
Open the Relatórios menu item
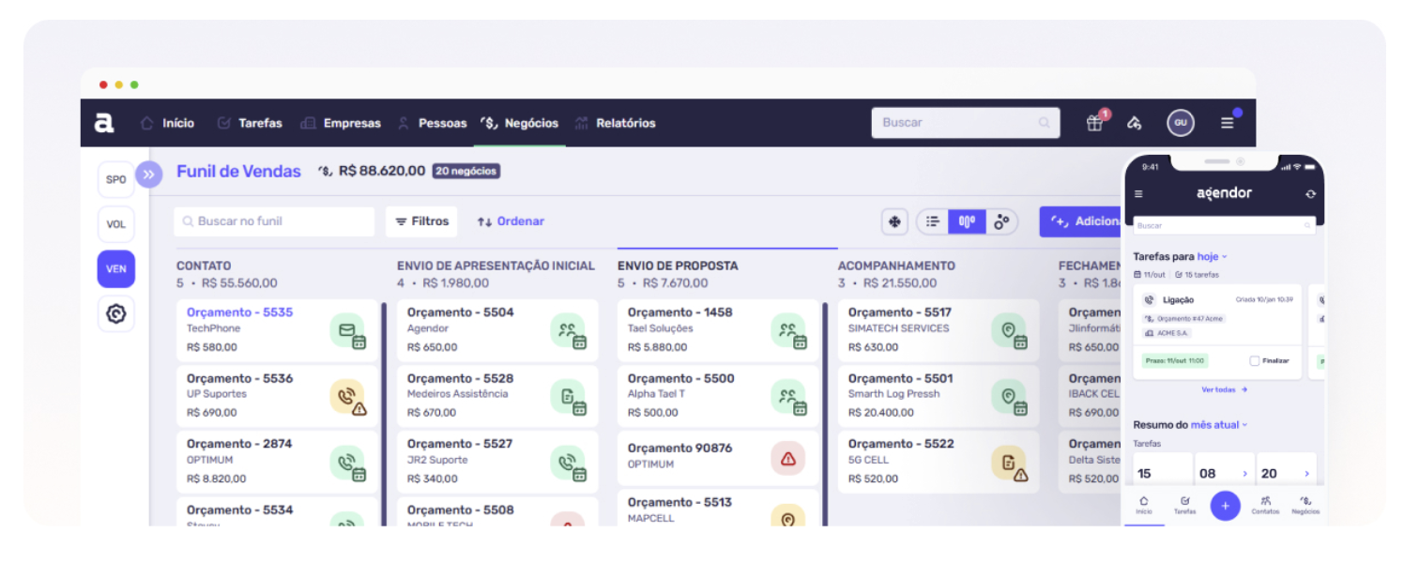click(x=616, y=123)
